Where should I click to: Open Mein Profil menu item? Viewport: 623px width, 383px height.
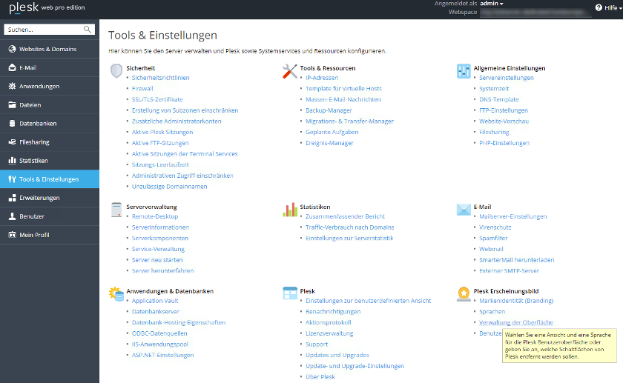[x=50, y=235]
